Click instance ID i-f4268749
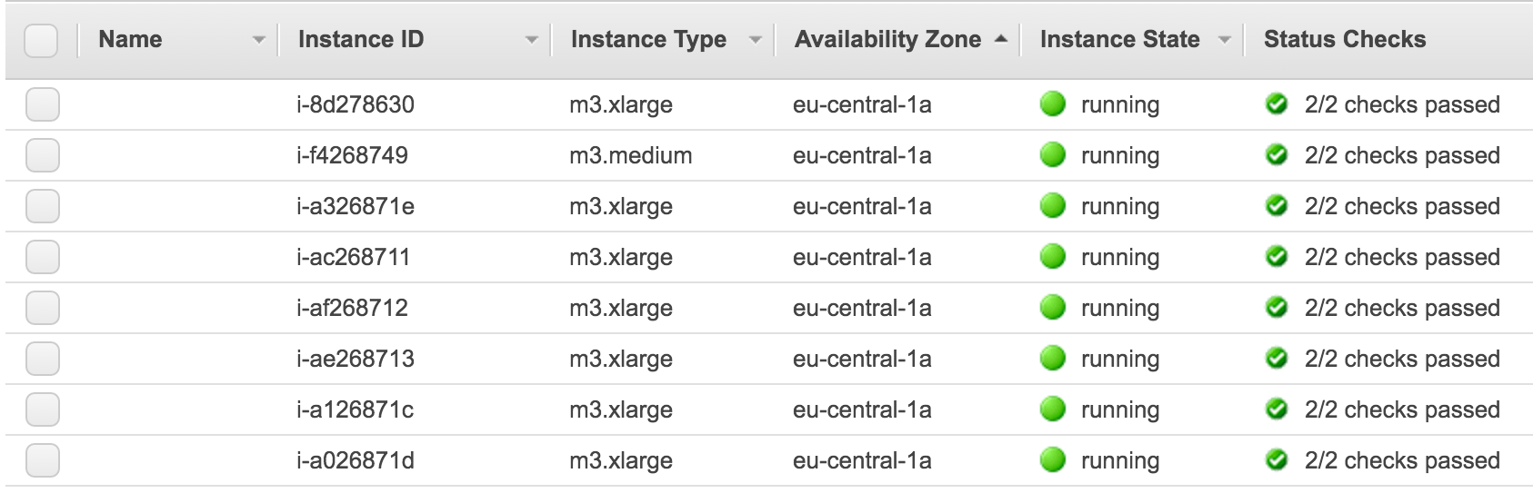1533x503 pixels. click(x=352, y=156)
